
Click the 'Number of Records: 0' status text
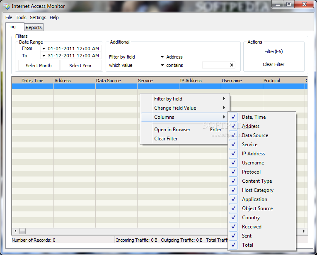pos(34,240)
